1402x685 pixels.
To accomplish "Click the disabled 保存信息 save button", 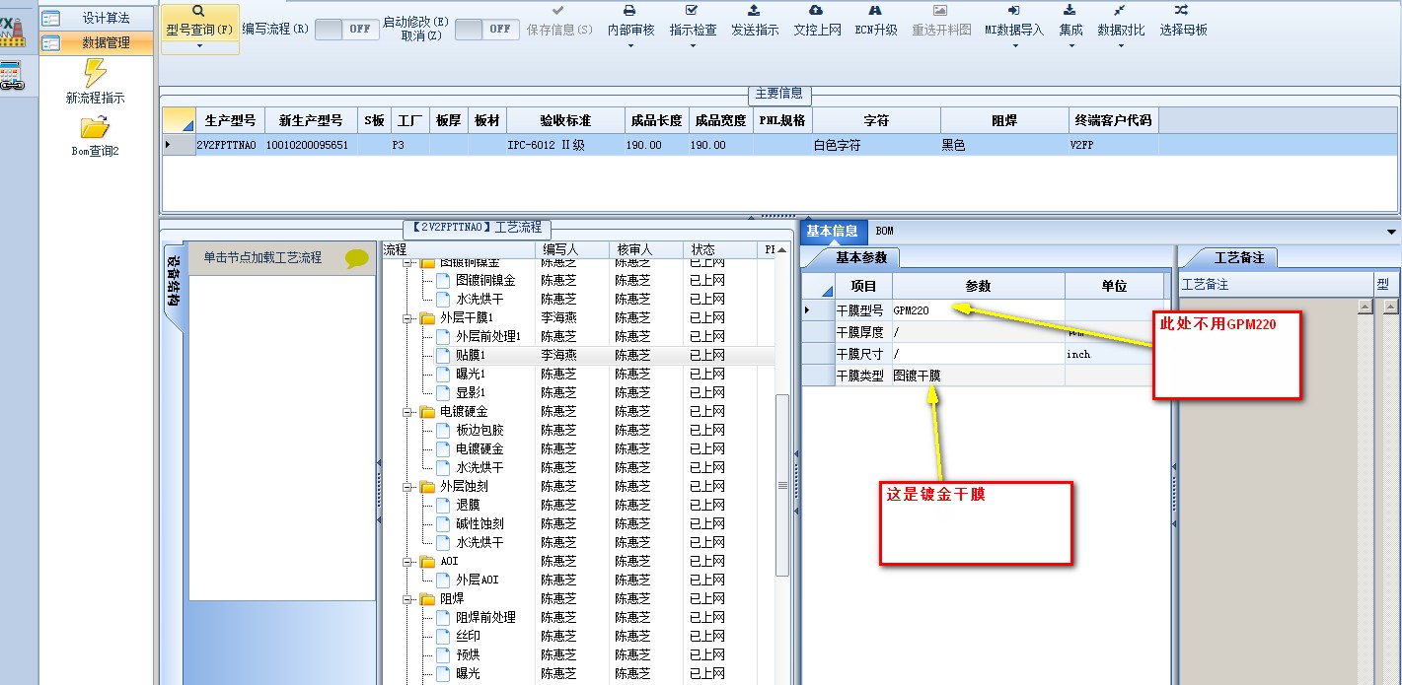I will pyautogui.click(x=559, y=22).
